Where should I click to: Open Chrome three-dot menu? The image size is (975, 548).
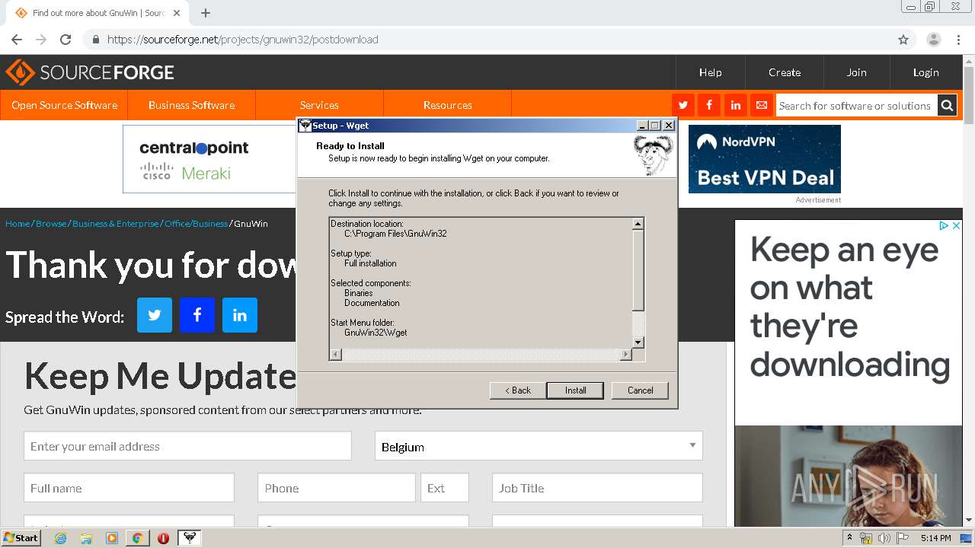pyautogui.click(x=958, y=40)
